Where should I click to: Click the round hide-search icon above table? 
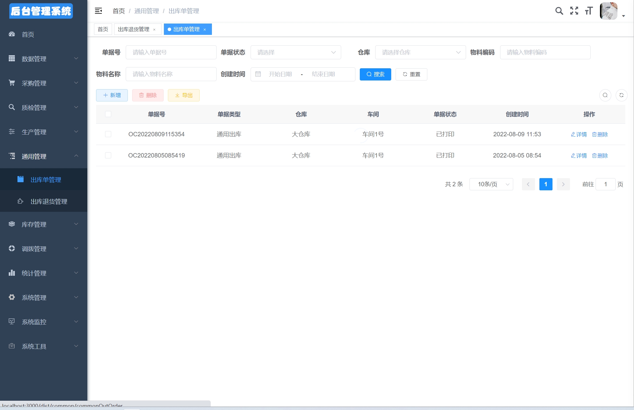pyautogui.click(x=605, y=95)
